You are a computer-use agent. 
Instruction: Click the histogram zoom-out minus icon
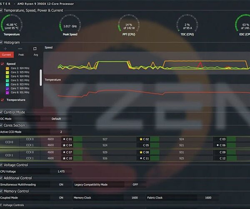coord(20,49)
